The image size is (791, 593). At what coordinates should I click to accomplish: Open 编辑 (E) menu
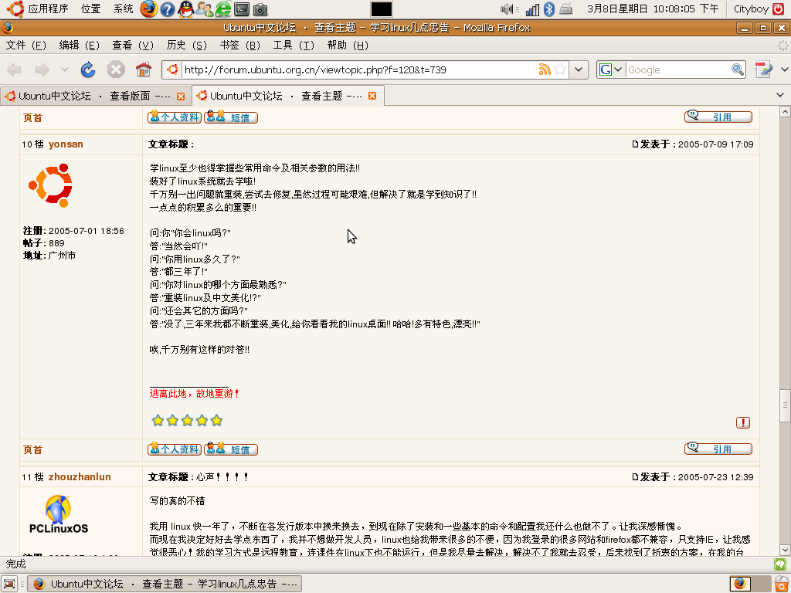click(80, 46)
